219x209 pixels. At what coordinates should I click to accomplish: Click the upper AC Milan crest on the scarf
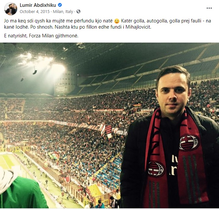tap(189, 143)
